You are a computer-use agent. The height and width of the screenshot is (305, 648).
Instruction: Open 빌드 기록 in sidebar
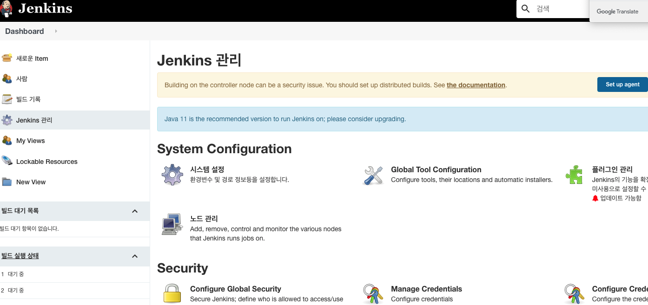pyautogui.click(x=28, y=99)
